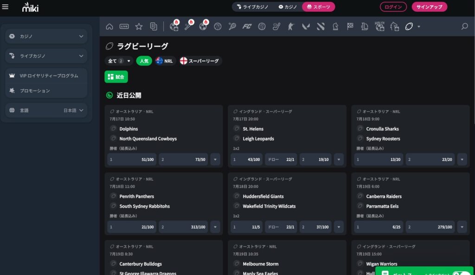Open VIP ロイヤリティープログラム link

pyautogui.click(x=46, y=76)
